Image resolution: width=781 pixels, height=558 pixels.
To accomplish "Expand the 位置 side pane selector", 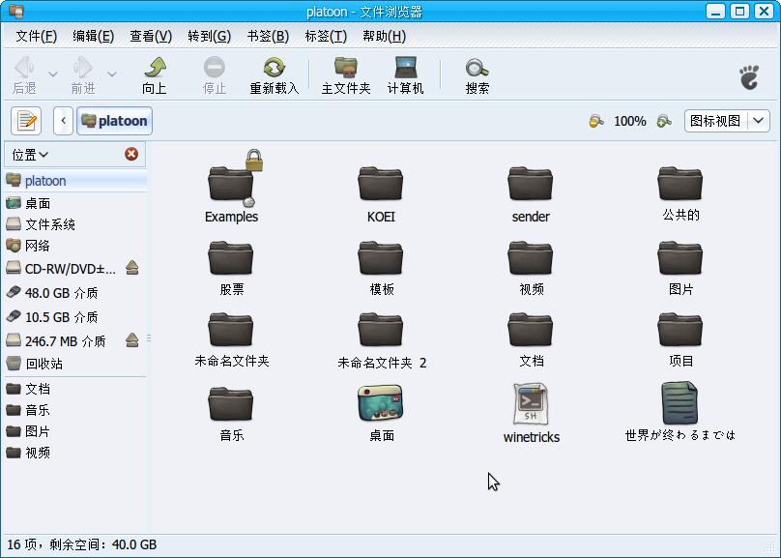I will (30, 154).
